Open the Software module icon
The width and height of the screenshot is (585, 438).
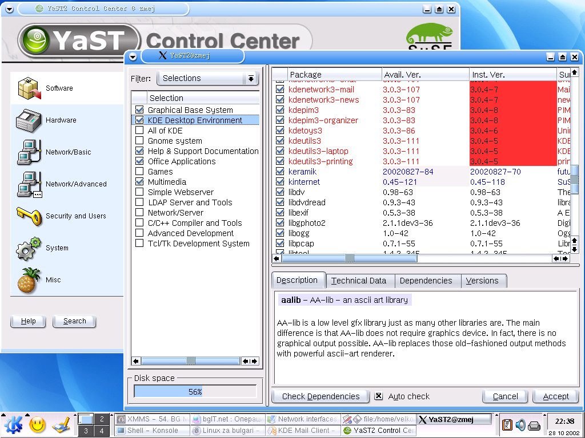[x=29, y=88]
